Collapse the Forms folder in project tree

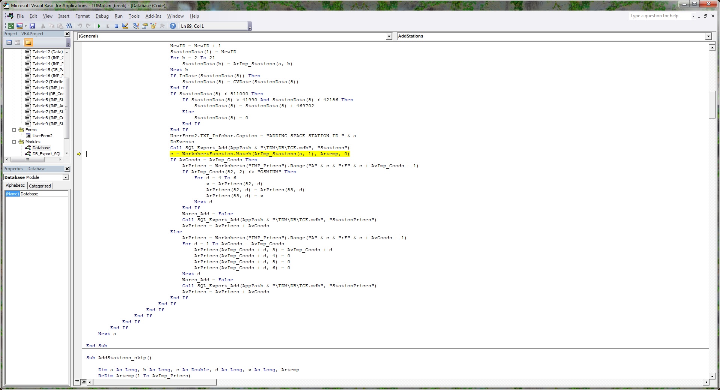click(x=14, y=130)
